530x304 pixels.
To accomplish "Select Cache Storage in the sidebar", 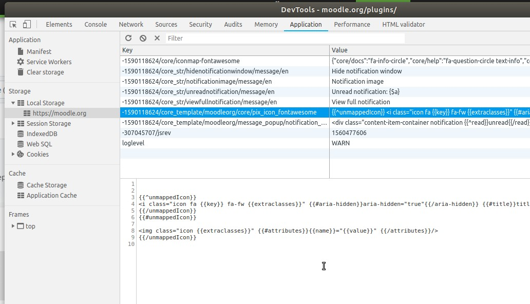I will click(x=47, y=185).
